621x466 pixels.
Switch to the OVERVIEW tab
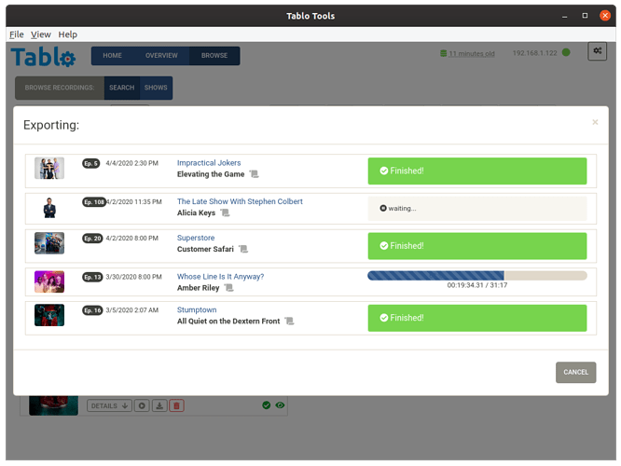point(161,55)
